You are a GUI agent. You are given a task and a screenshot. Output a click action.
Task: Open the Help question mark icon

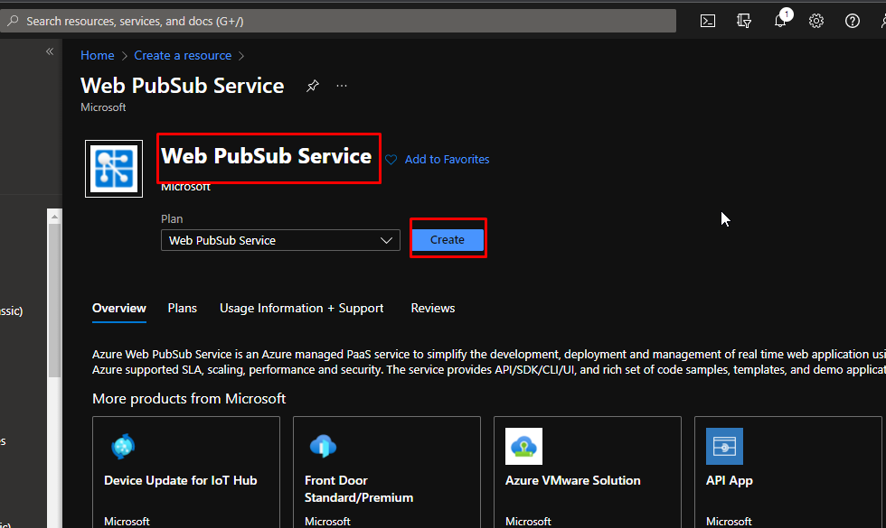point(852,21)
